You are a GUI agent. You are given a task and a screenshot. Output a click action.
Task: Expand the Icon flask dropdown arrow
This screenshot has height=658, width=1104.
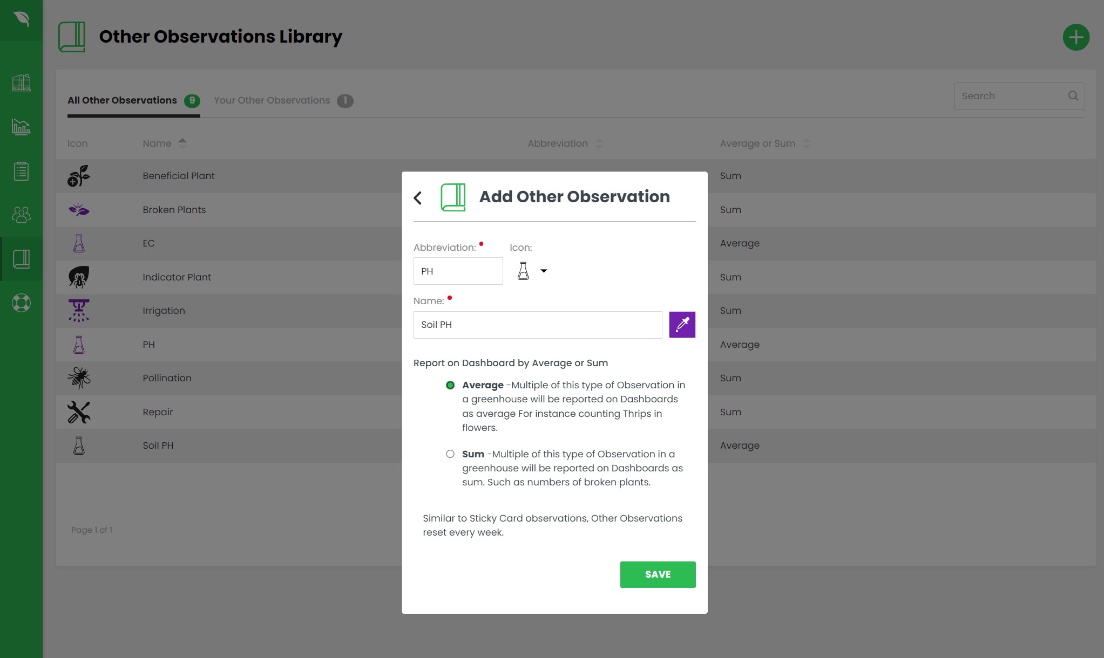544,271
